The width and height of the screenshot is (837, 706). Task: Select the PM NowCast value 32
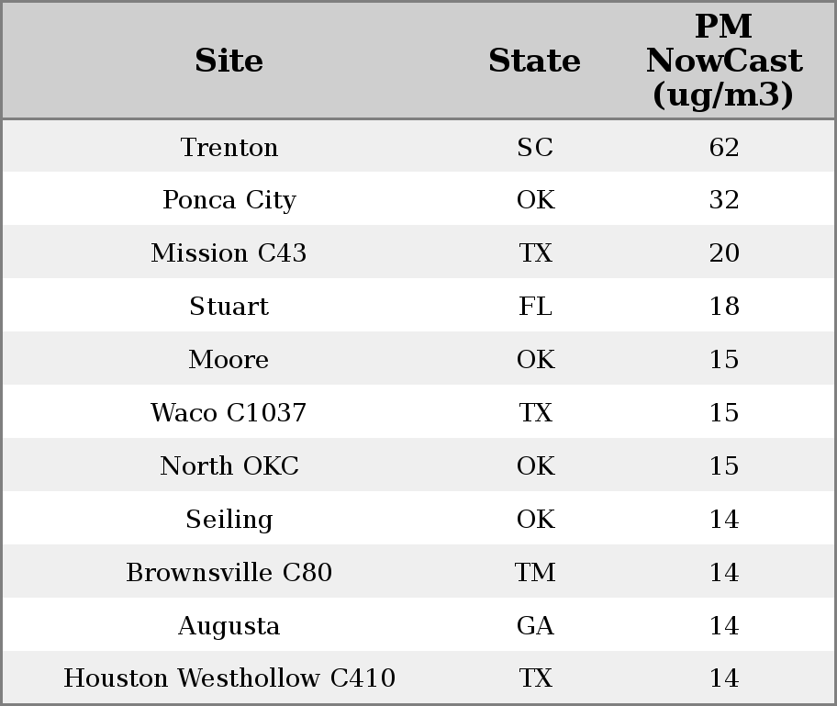click(724, 200)
